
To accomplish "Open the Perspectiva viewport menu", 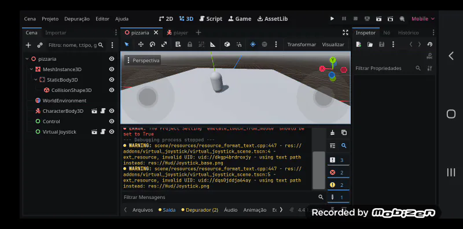I will 143,61.
